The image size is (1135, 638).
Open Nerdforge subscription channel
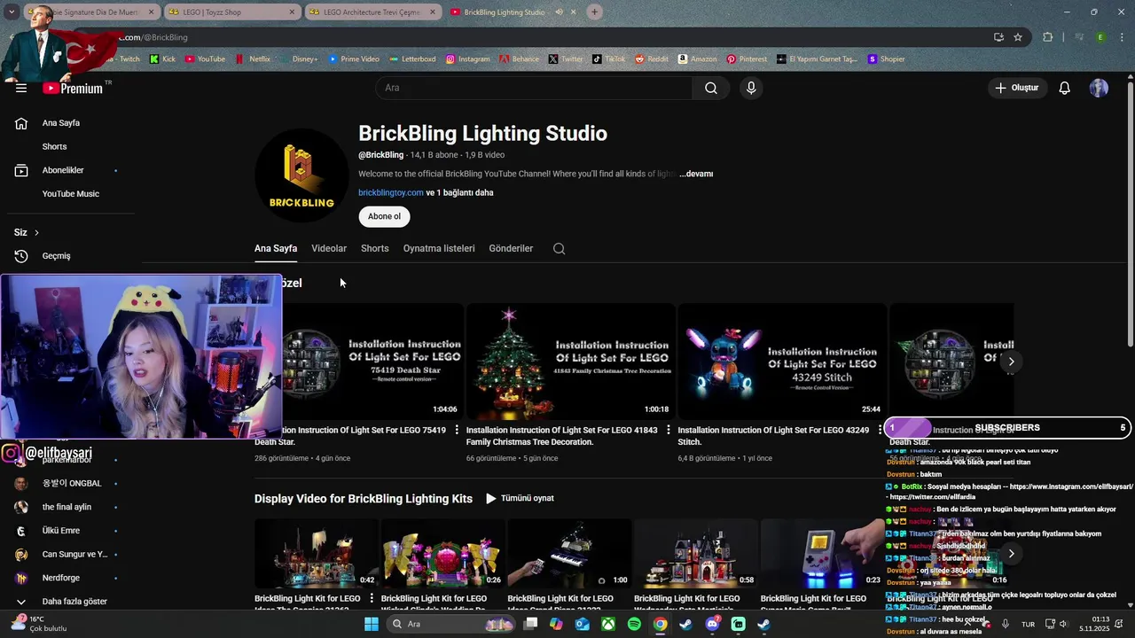tap(62, 578)
